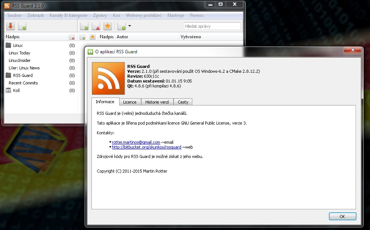The height and width of the screenshot is (230, 370).
Task: Click the Linux category folder icon
Action: tap(8, 45)
